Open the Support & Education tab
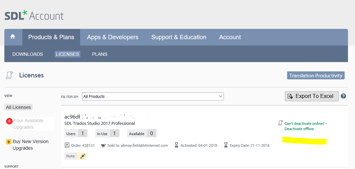Viewport: 355px width, 169px height. coord(179,37)
